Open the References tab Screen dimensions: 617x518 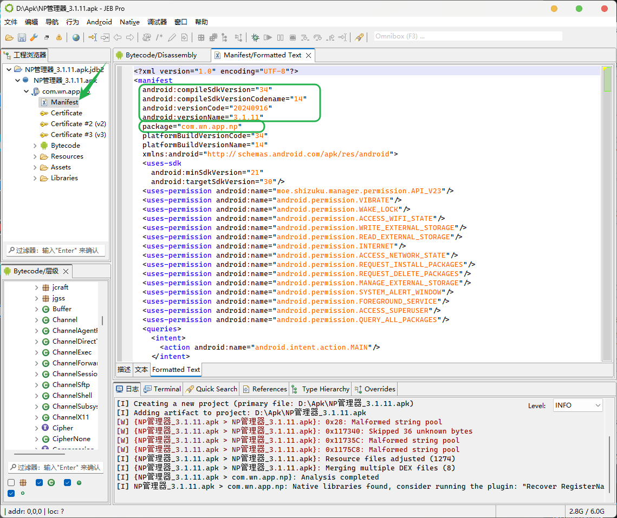265,389
